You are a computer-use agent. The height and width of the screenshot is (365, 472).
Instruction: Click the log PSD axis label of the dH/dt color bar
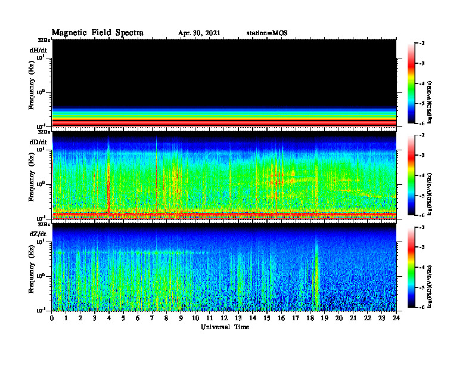(x=430, y=102)
